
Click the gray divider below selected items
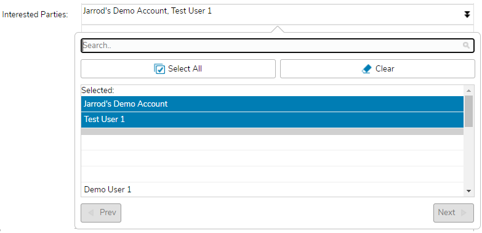pyautogui.click(x=272, y=131)
